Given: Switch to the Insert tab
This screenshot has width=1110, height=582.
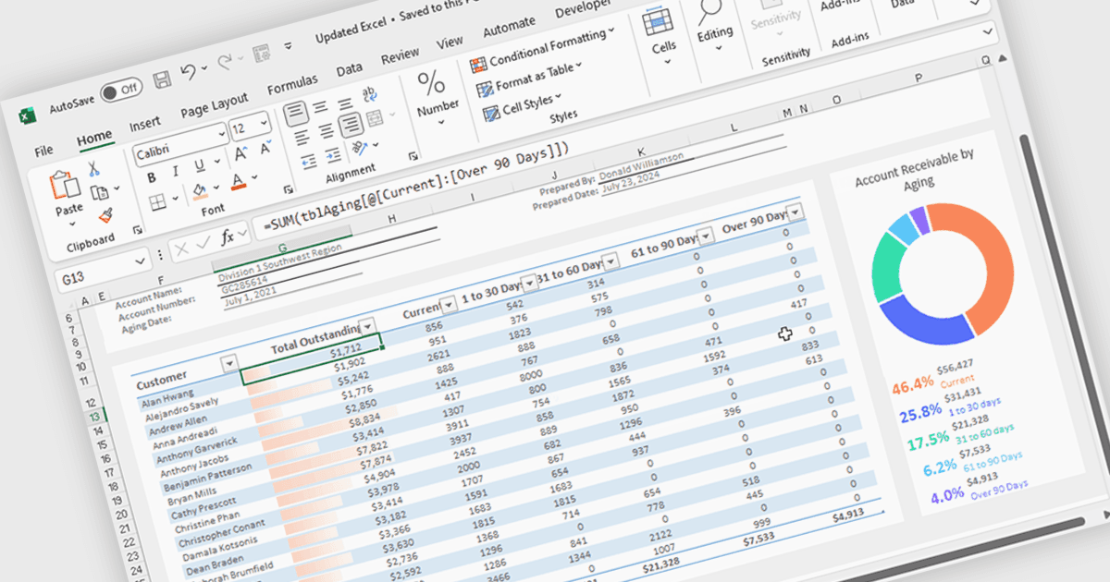Looking at the screenshot, I should click(144, 124).
